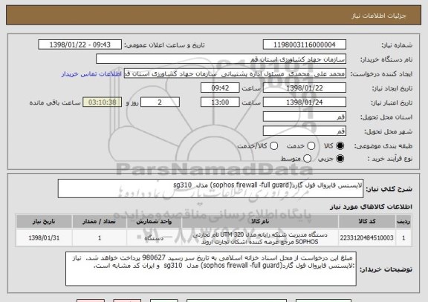This screenshot has height=302, width=428.
Task: Click the item code 2233120484510003 cell
Action: (366, 238)
